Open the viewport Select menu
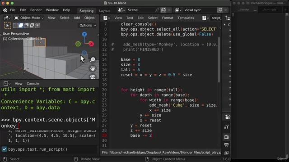The image size is (289, 162). (65, 18)
